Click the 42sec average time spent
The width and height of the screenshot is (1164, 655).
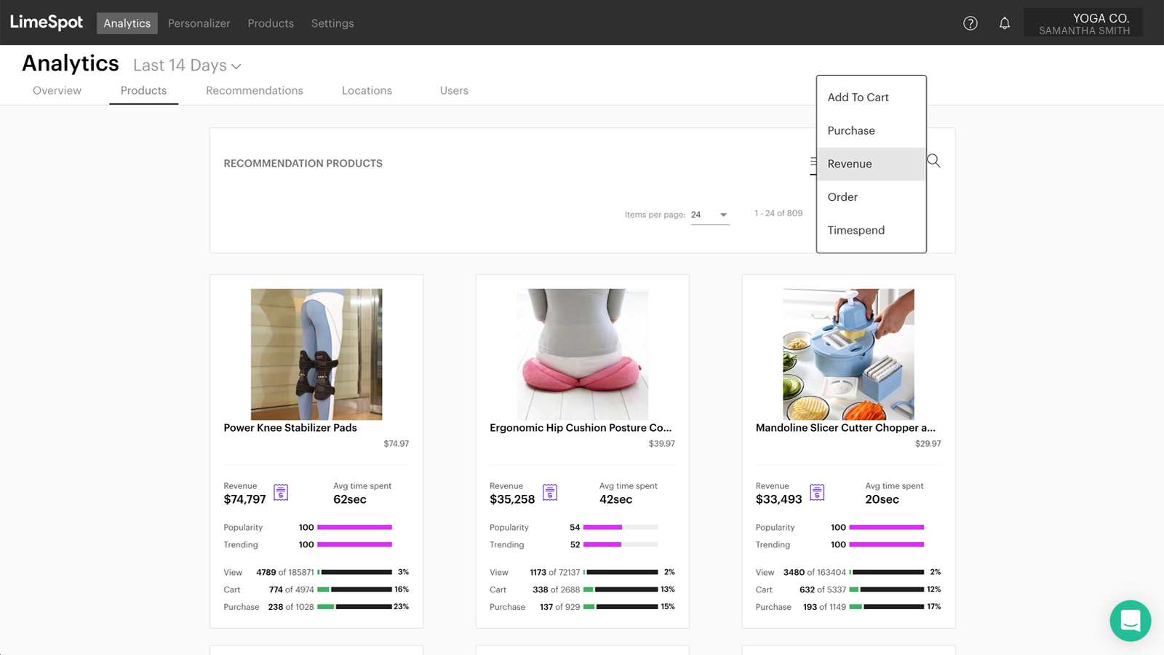(615, 499)
